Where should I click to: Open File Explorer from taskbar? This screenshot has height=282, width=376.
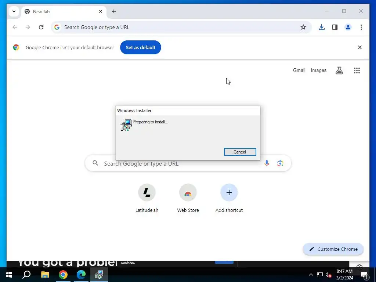tap(45, 275)
